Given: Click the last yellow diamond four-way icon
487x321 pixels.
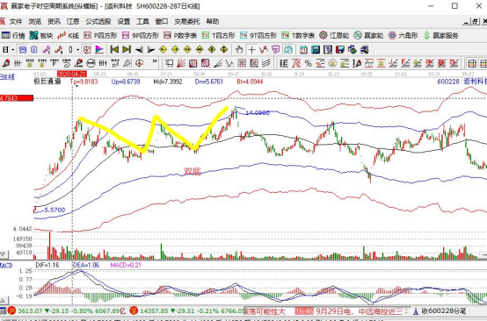Looking at the screenshot, I should point(224,50).
